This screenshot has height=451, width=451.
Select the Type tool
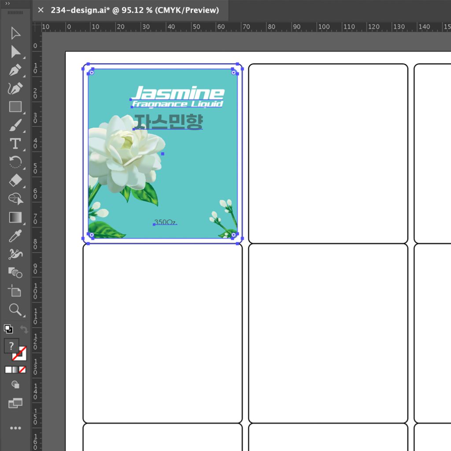click(x=15, y=144)
